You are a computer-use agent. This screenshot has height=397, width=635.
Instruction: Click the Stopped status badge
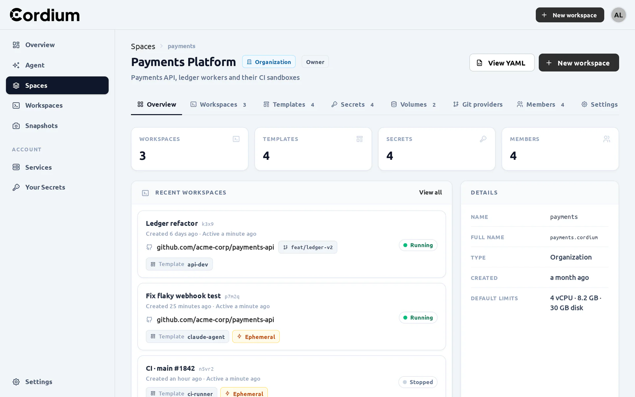418,382
